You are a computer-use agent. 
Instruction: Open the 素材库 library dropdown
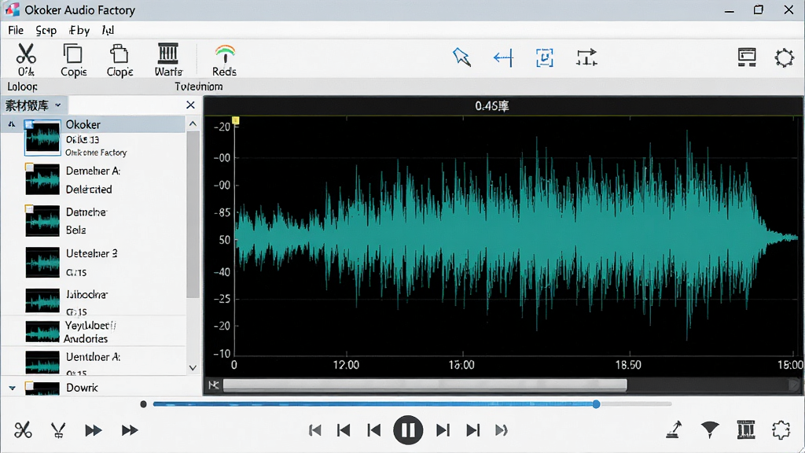33,105
